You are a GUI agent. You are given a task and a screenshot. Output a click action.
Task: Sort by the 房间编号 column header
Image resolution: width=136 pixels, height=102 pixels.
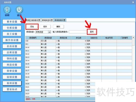pos(33,38)
